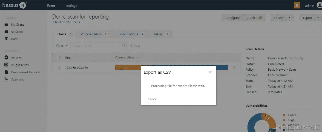Screen dimensions: 322x132
Task: Click the 'Scan Details' heading
Action: 255,49
